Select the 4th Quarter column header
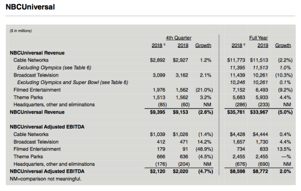The image size is (301, 191). pos(178,38)
